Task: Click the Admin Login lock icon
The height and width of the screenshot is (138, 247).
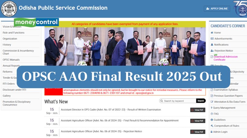Action: click(211, 132)
